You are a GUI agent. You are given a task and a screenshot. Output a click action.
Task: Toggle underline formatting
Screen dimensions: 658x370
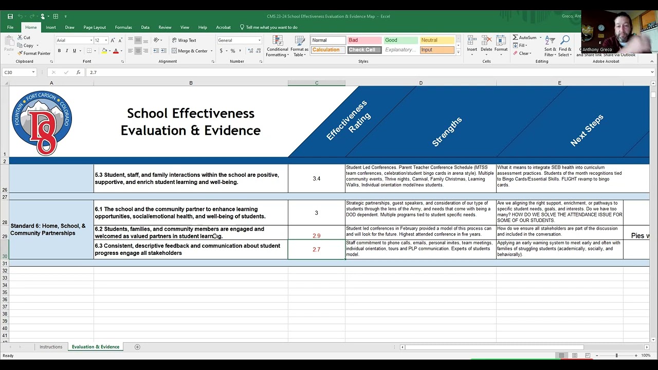point(75,51)
